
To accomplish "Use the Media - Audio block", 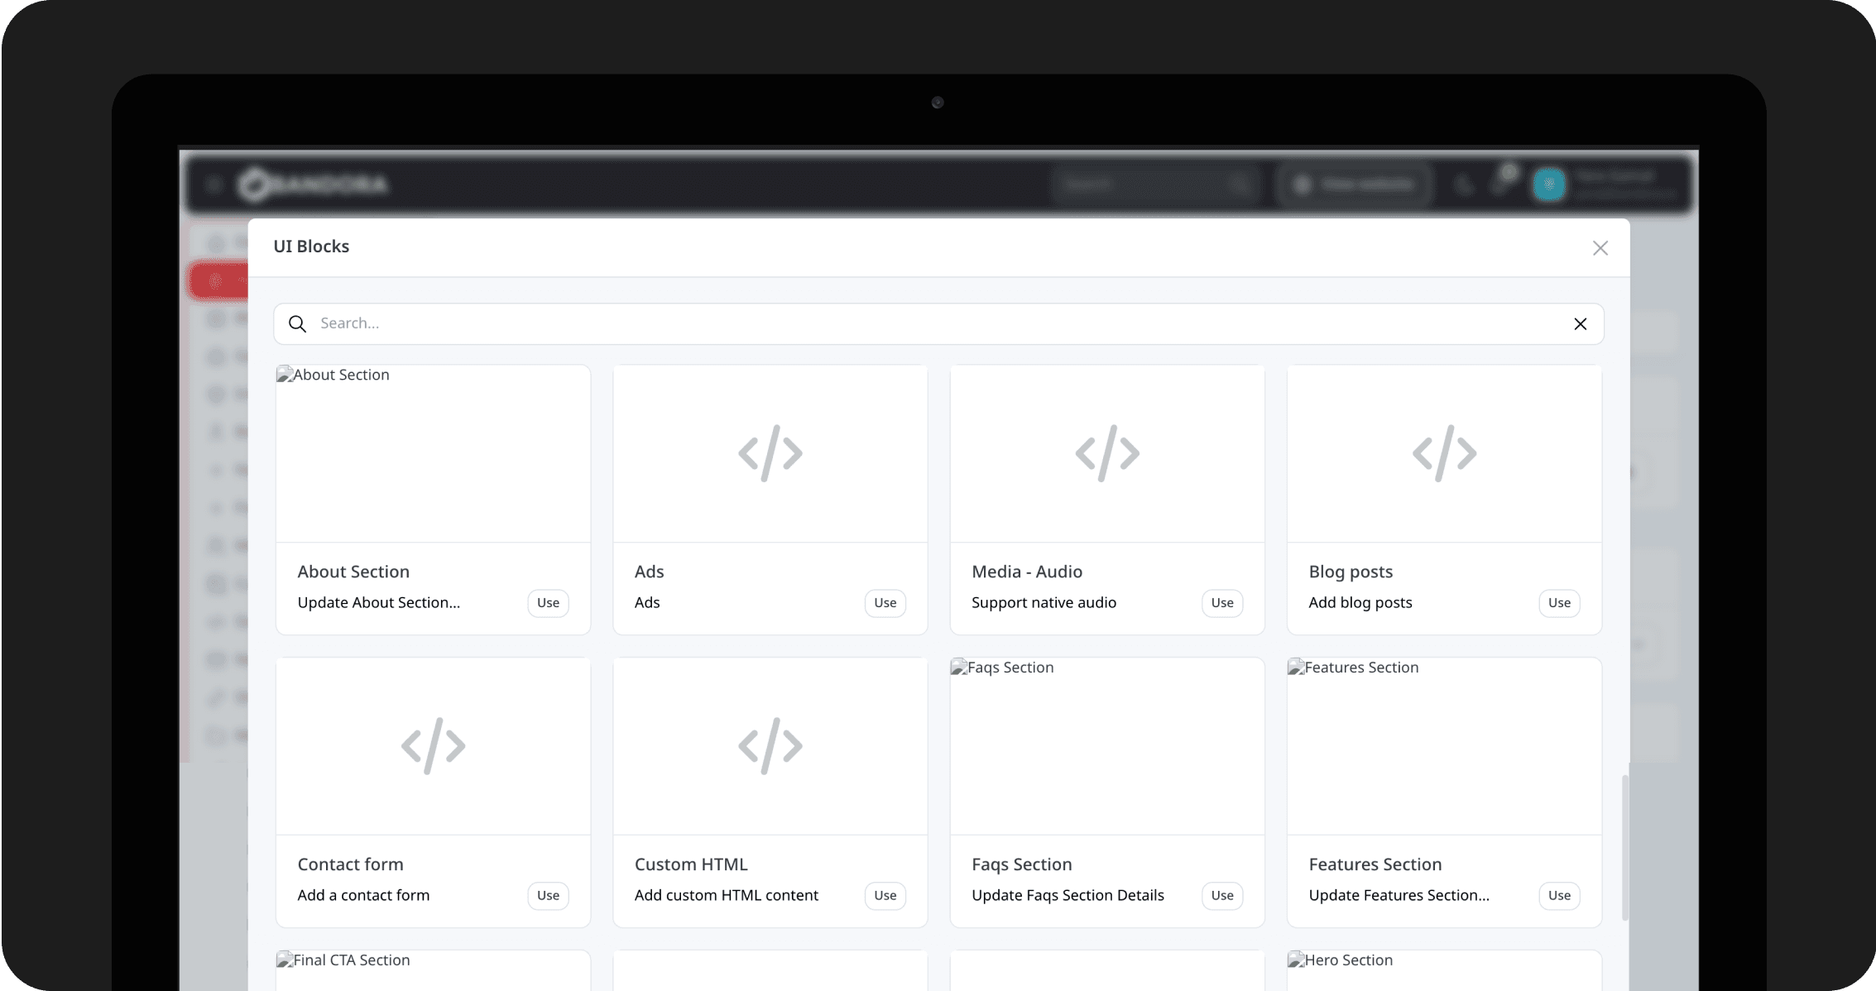I will pyautogui.click(x=1222, y=603).
